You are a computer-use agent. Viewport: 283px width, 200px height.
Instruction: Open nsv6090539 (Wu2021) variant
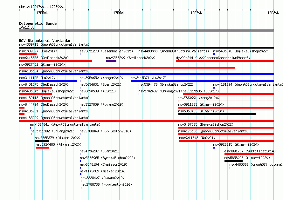(98, 91)
